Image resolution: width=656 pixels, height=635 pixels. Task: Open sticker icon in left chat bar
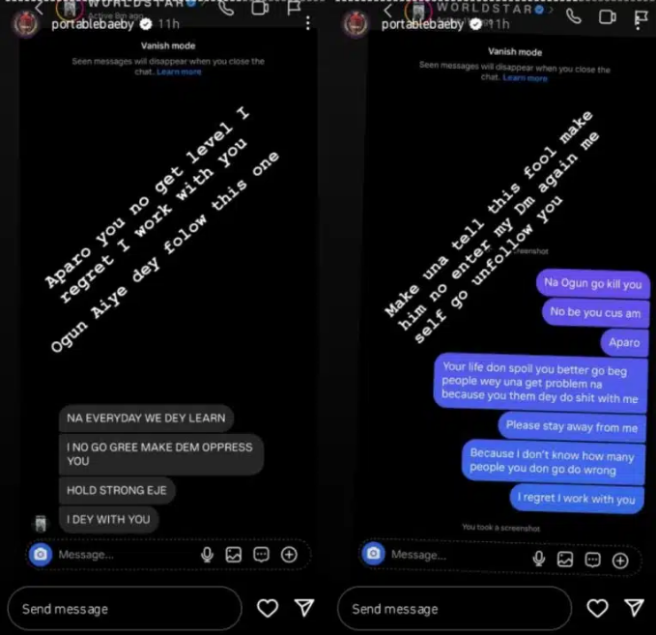[x=261, y=555]
